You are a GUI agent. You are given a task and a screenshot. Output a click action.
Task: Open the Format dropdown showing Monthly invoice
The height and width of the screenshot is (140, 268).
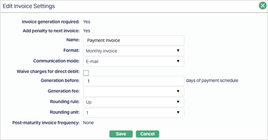pos(133,51)
